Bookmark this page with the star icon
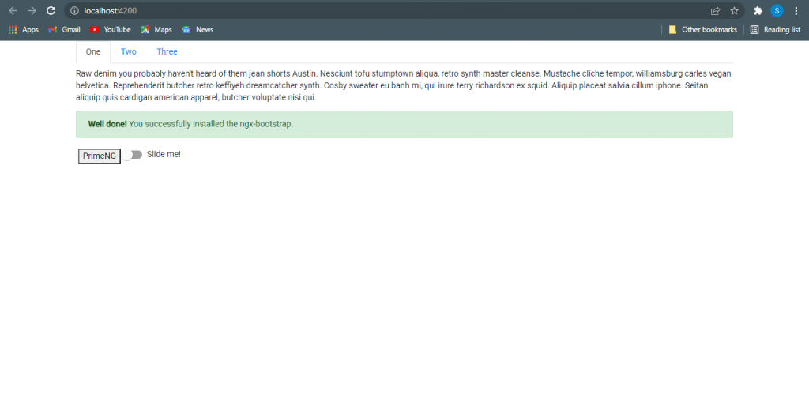The image size is (809, 410). pyautogui.click(x=734, y=11)
